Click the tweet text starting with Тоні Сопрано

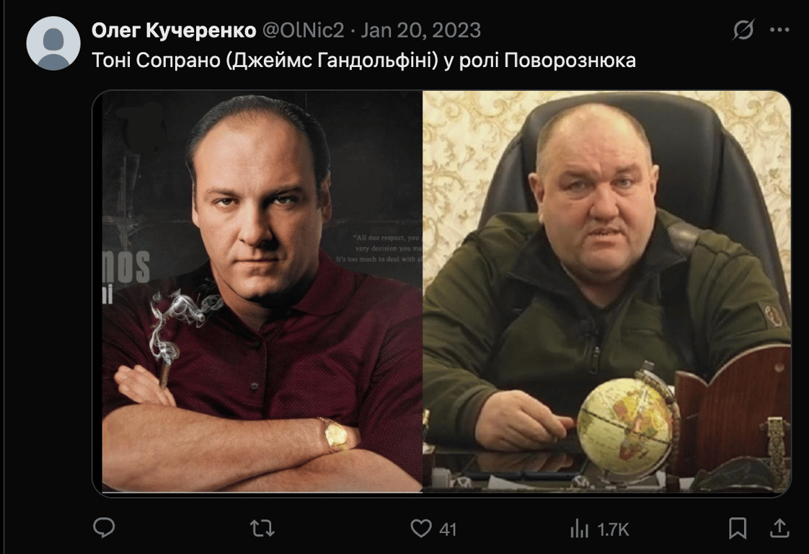(363, 61)
